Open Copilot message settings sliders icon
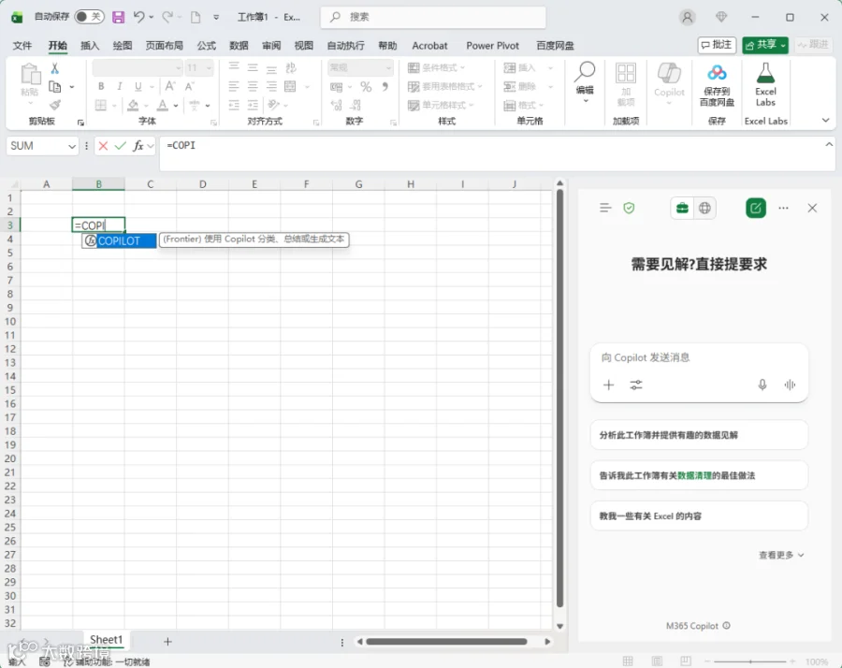The height and width of the screenshot is (668, 842). coord(636,385)
